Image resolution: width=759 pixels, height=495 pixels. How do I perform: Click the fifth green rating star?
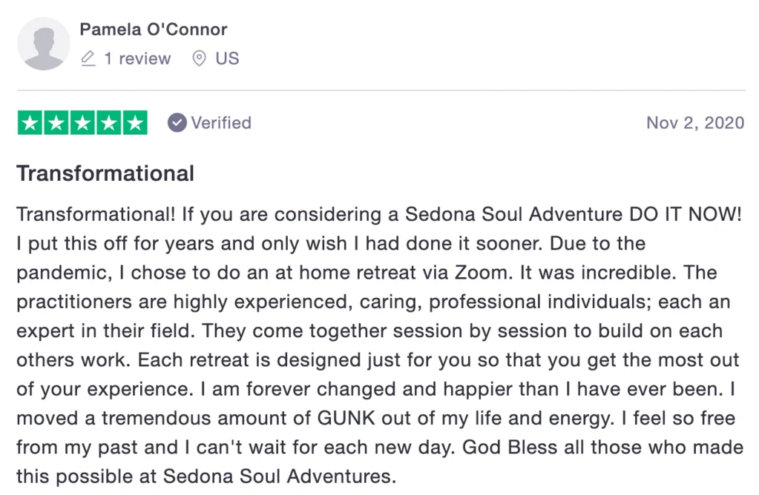point(134,123)
